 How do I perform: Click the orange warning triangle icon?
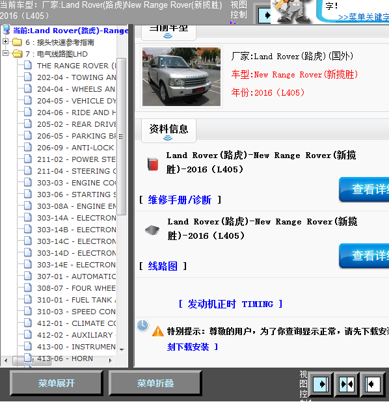[x=158, y=331]
